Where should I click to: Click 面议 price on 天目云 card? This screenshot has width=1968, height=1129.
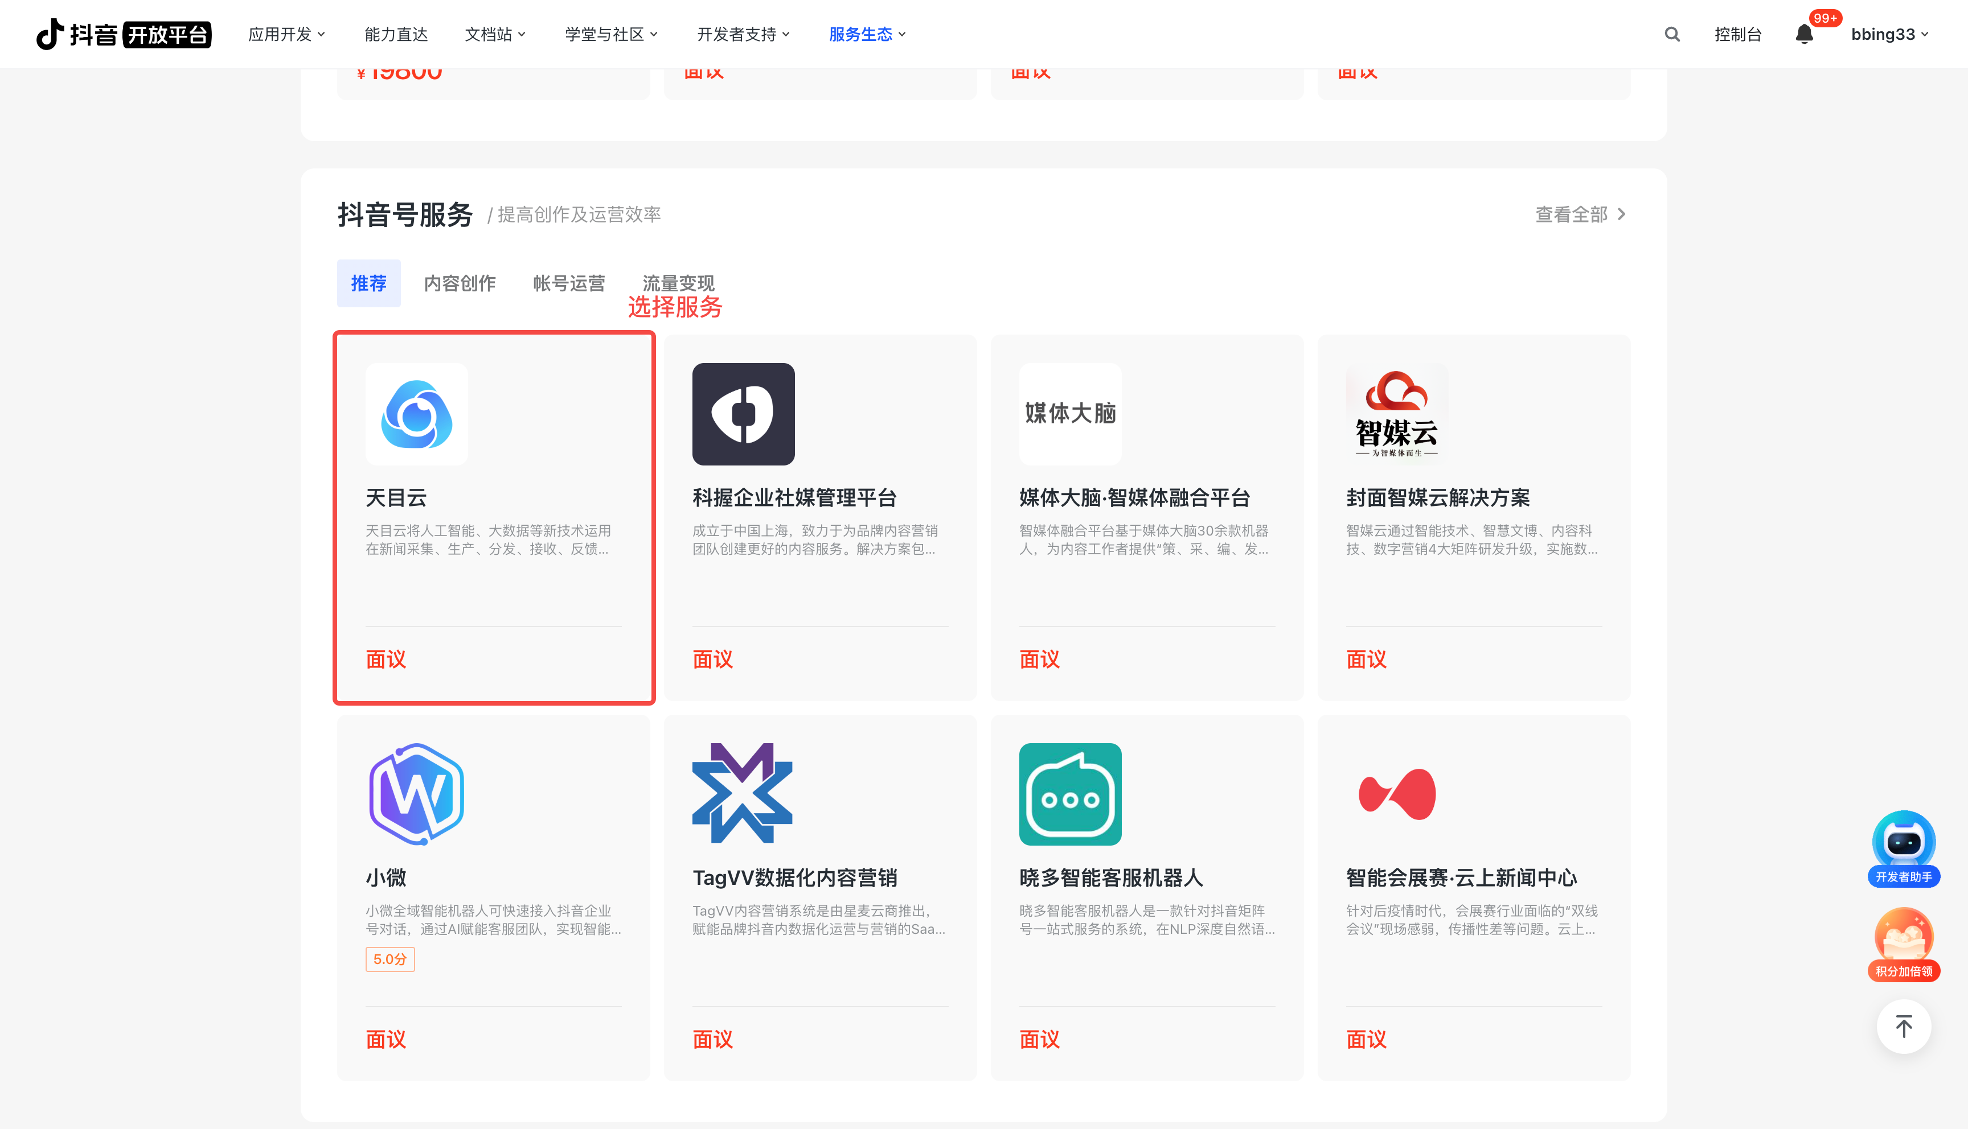[386, 659]
